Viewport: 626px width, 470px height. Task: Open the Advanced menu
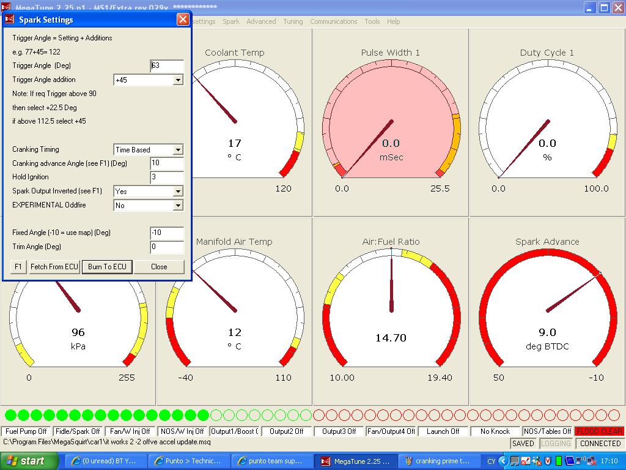261,21
